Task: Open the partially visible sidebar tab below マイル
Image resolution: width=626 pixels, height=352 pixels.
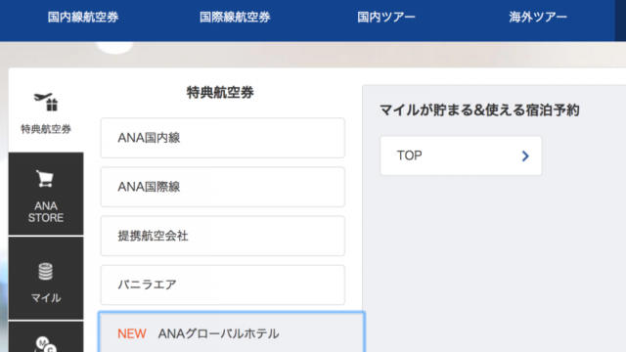Action: tap(46, 337)
